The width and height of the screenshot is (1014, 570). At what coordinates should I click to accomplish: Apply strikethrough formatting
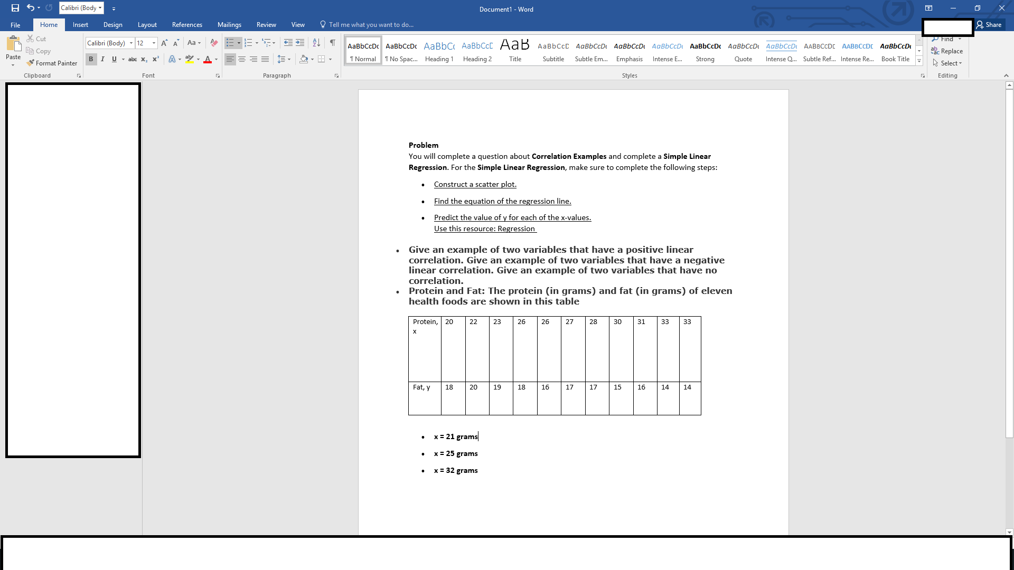133,59
